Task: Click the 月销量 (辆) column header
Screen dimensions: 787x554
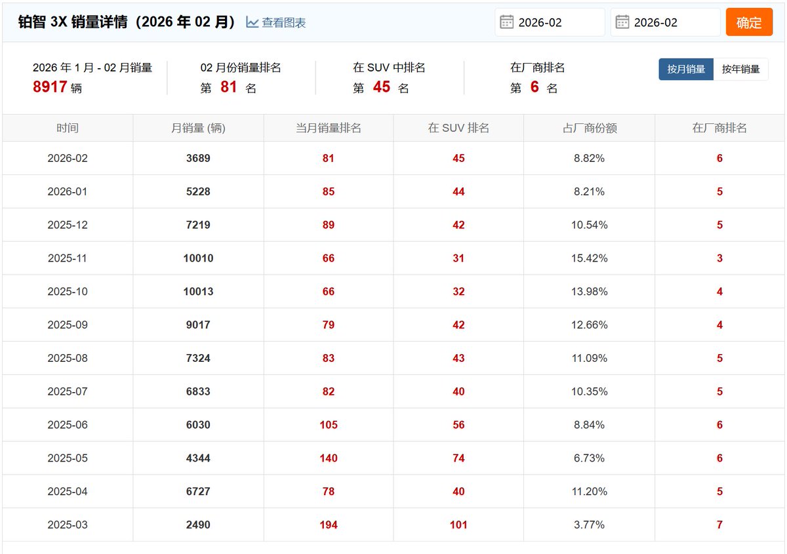Action: click(x=198, y=128)
